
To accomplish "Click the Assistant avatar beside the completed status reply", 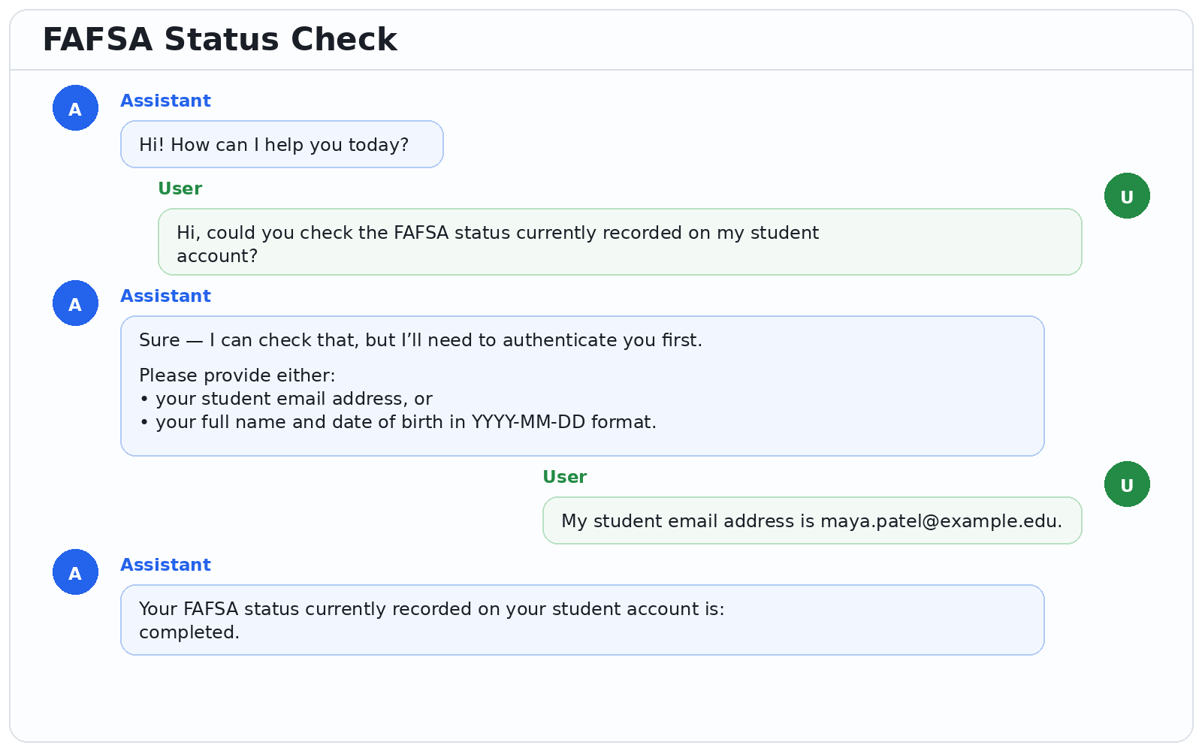I will point(75,572).
